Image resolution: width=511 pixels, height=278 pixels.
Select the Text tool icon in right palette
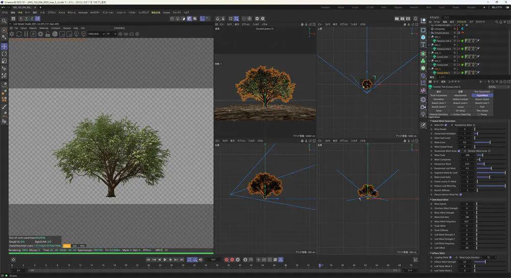423,44
